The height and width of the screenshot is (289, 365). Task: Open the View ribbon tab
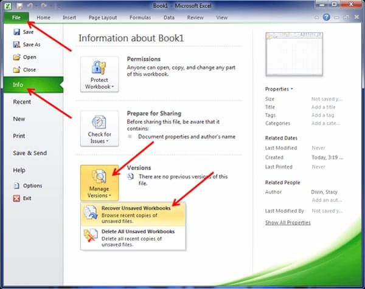(221, 18)
